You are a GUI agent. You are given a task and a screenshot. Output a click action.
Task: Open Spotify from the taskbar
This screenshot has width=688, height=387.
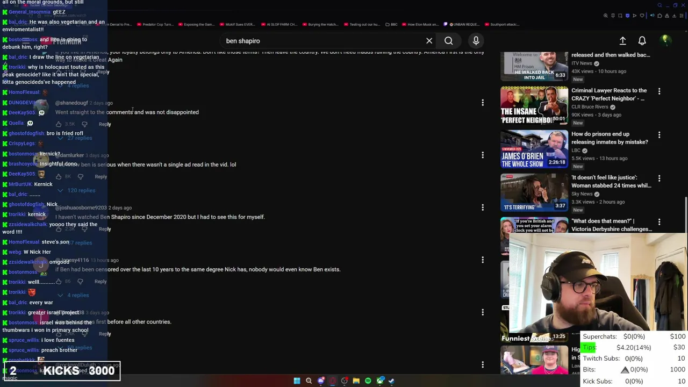pyautogui.click(x=368, y=381)
